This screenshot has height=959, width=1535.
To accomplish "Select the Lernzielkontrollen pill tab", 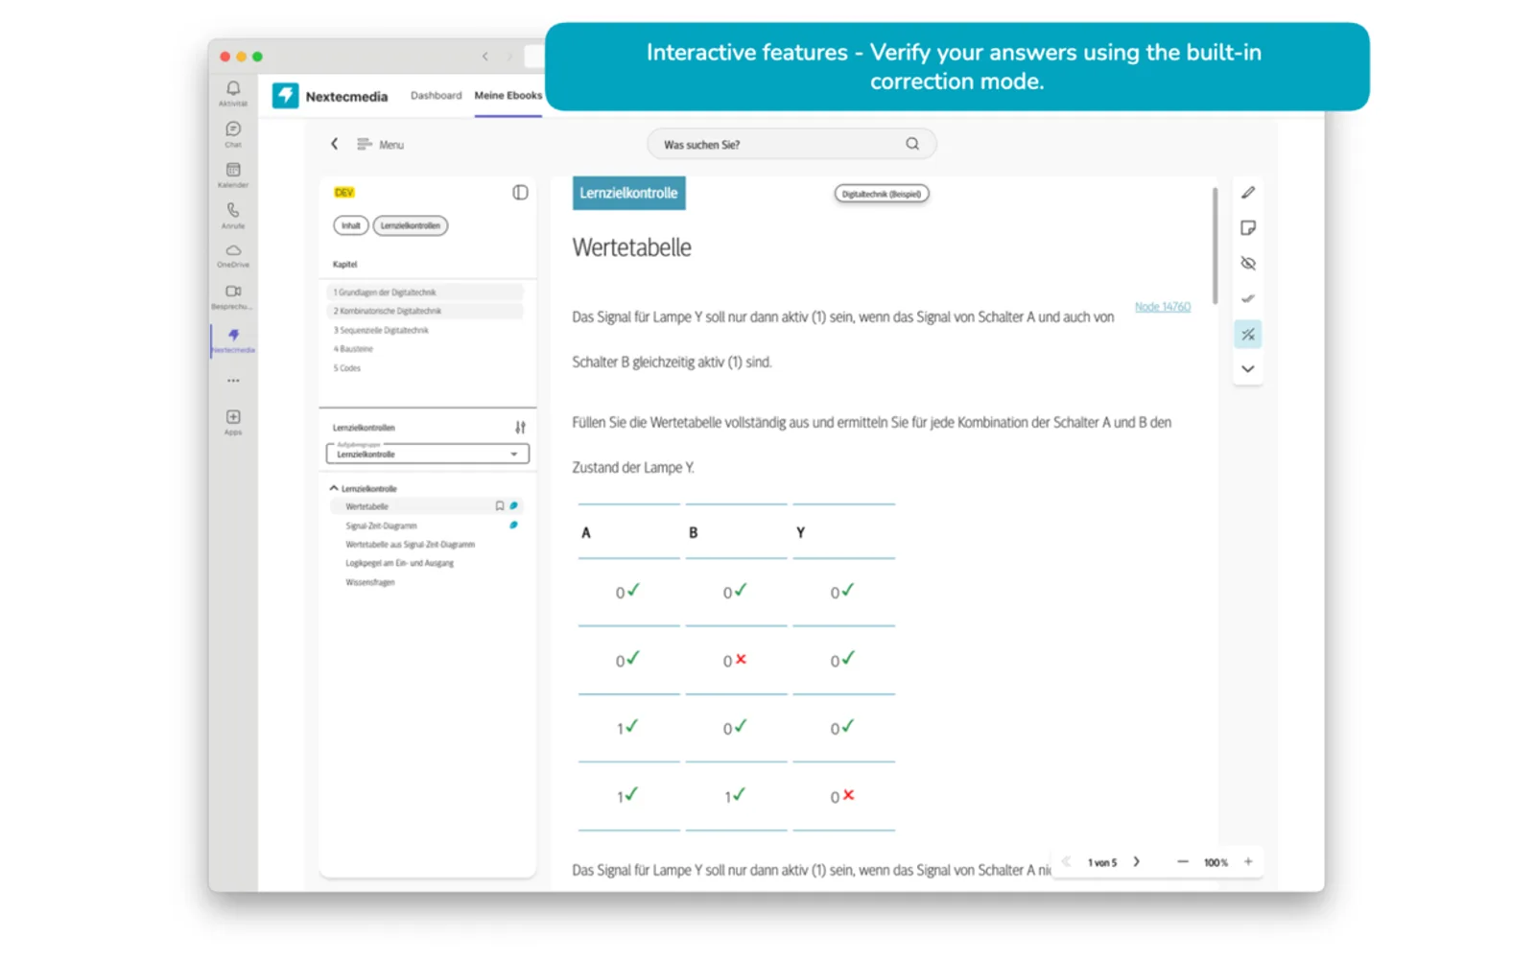I will click(x=410, y=225).
